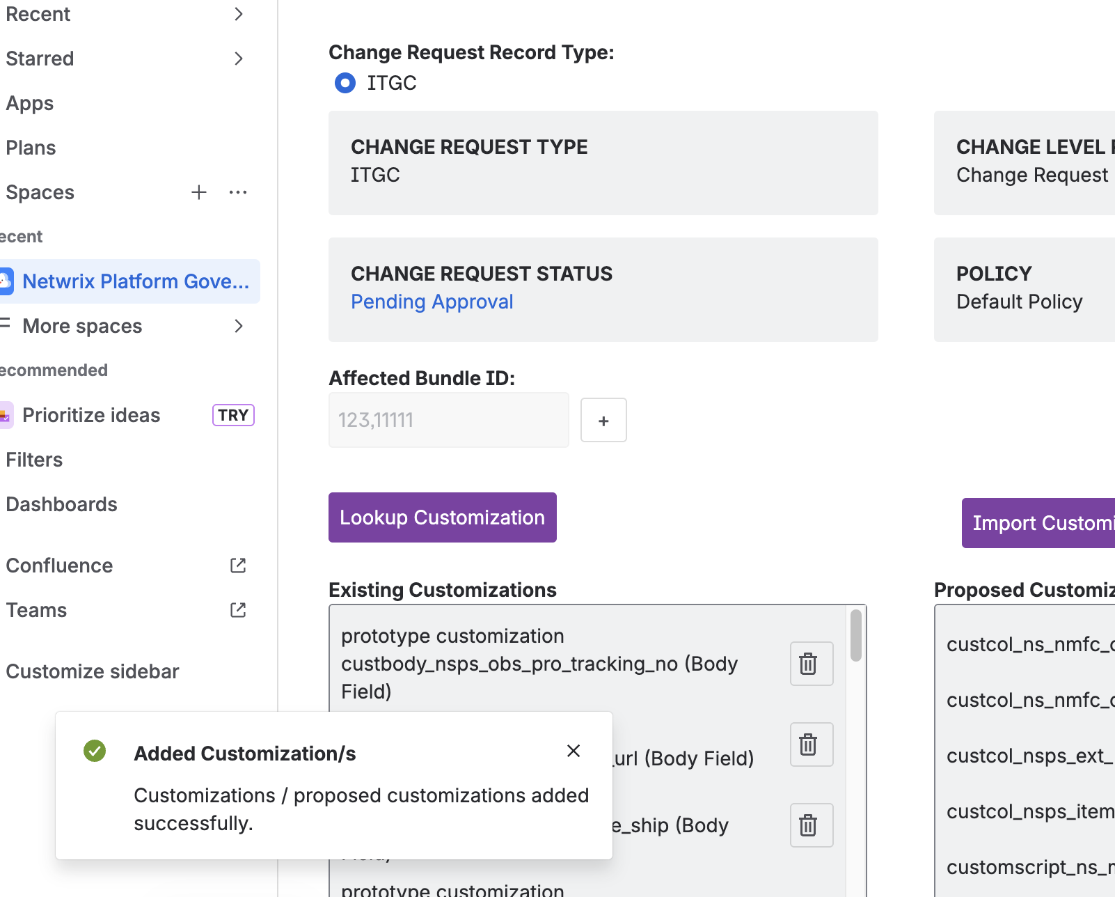Open Dashboards from the sidebar
This screenshot has height=897, width=1115.
point(61,504)
